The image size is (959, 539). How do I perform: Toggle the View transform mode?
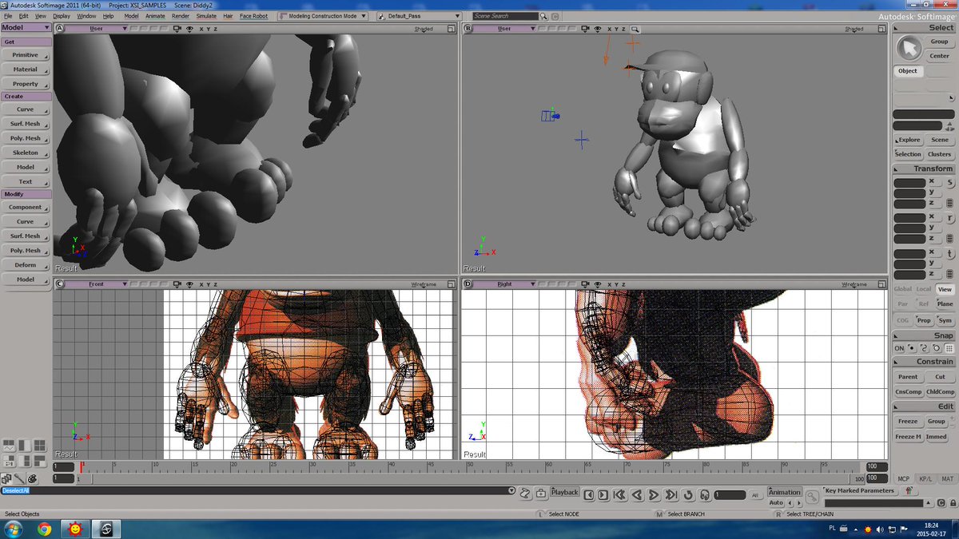[x=945, y=289]
